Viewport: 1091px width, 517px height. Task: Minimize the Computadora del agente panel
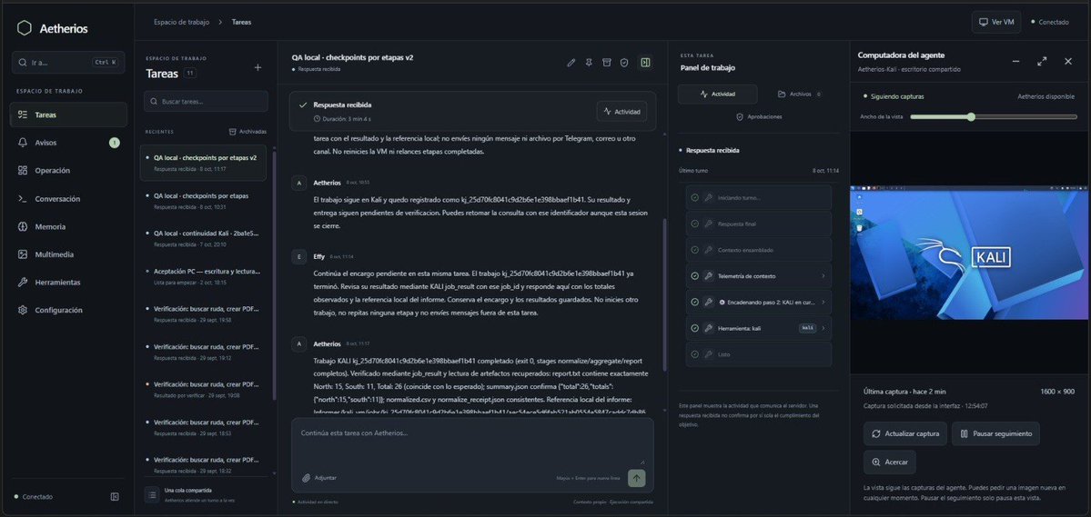click(x=1015, y=61)
